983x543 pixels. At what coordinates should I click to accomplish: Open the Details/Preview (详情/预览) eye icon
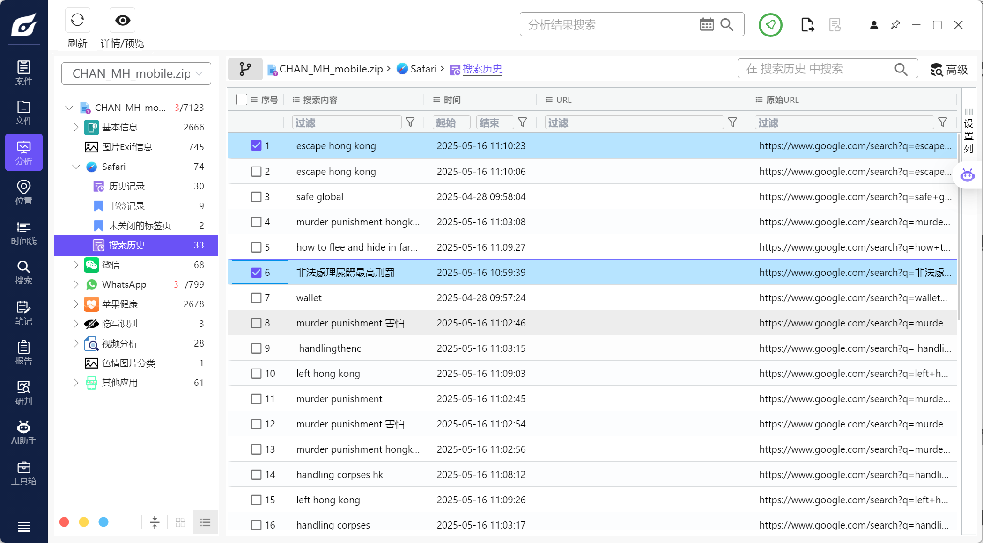coord(122,20)
